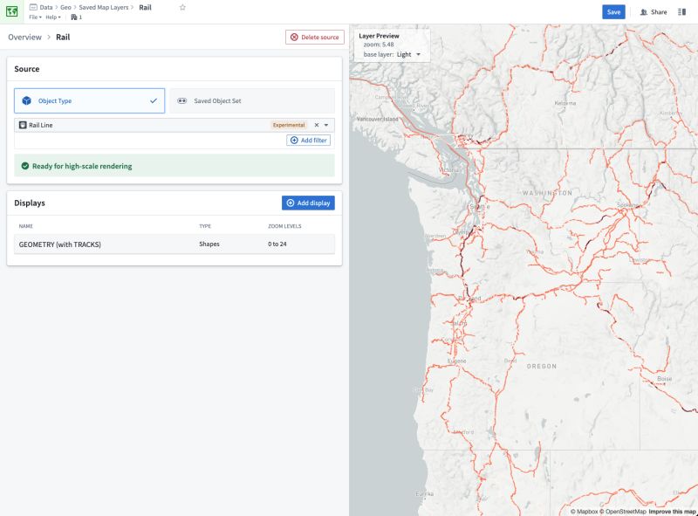Star the Rail map layer
698x516 pixels.
(182, 7)
